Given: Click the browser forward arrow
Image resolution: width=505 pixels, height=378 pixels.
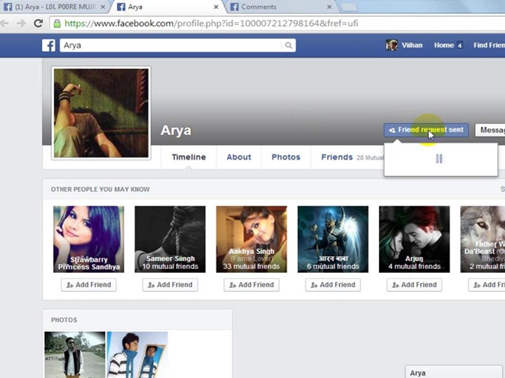Looking at the screenshot, I should pyautogui.click(x=21, y=23).
